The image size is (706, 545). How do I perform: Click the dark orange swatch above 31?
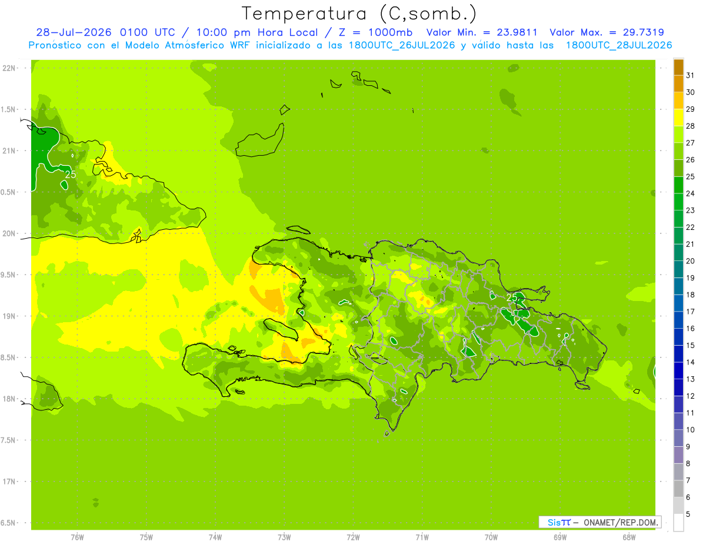click(678, 67)
